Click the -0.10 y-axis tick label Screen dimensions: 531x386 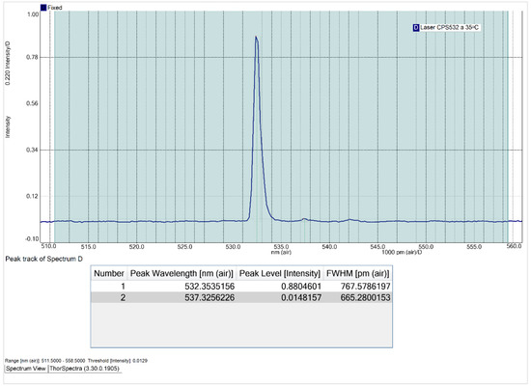pyautogui.click(x=32, y=238)
